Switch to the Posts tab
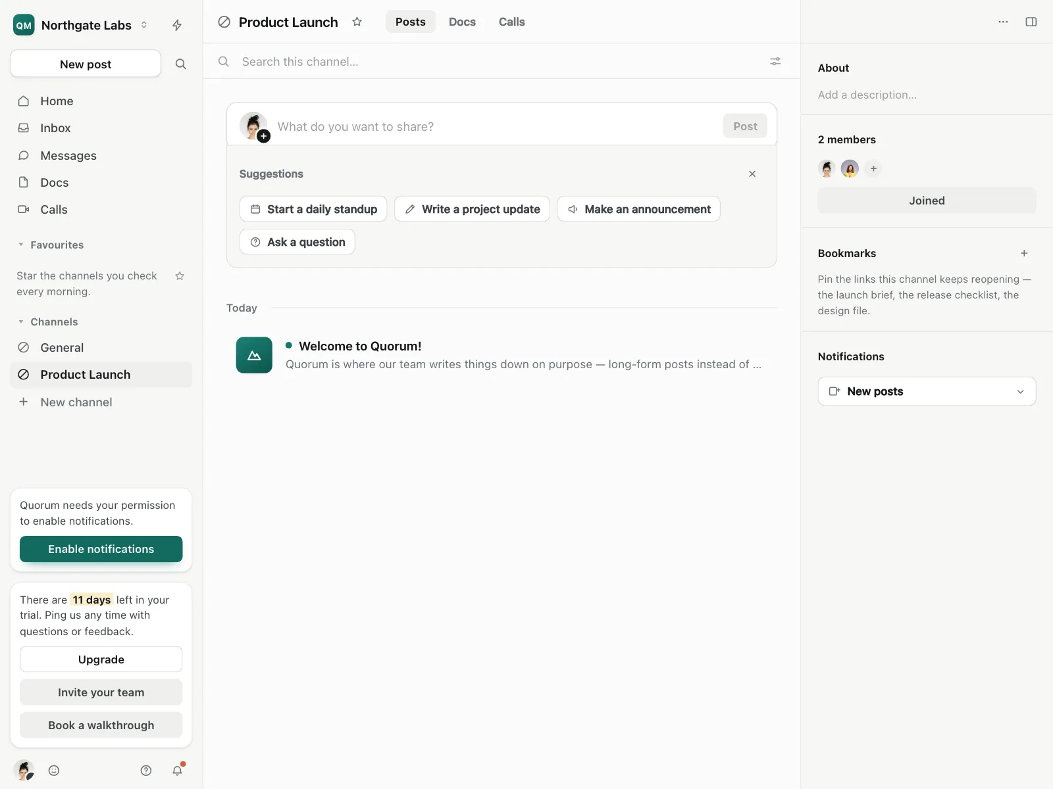Viewport: 1053px width, 789px height. pos(411,22)
